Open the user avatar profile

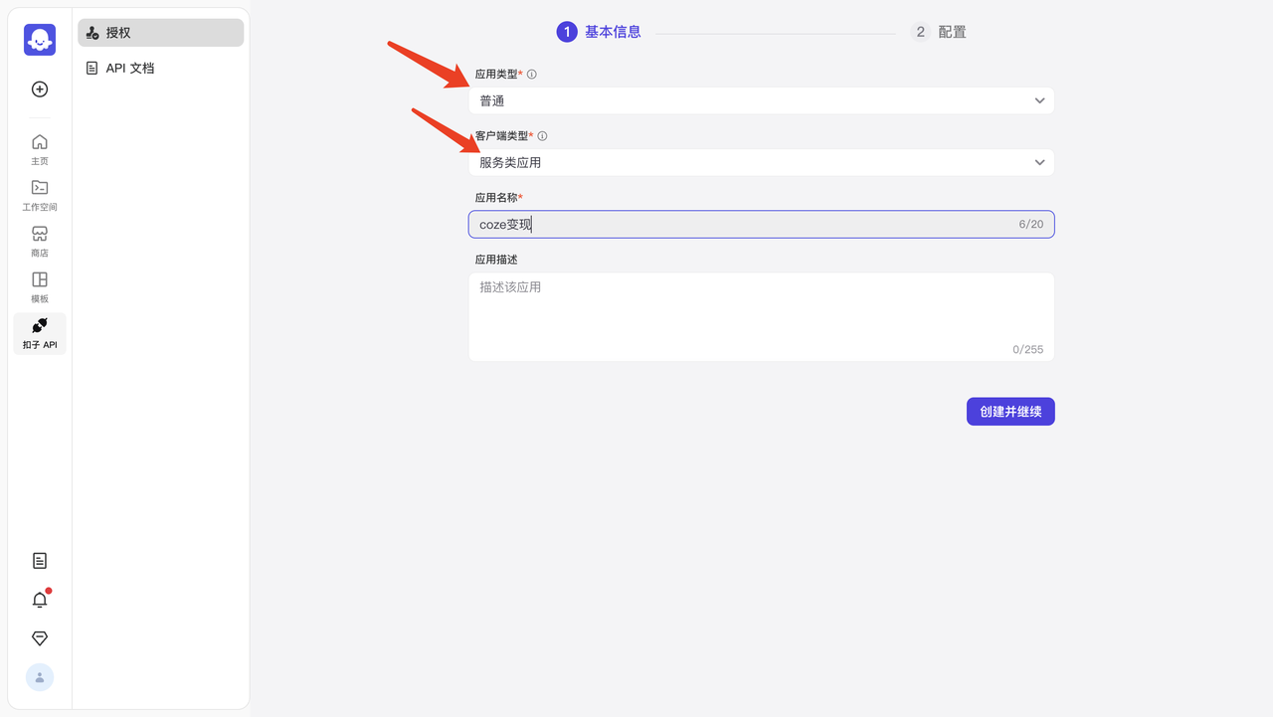pos(40,677)
